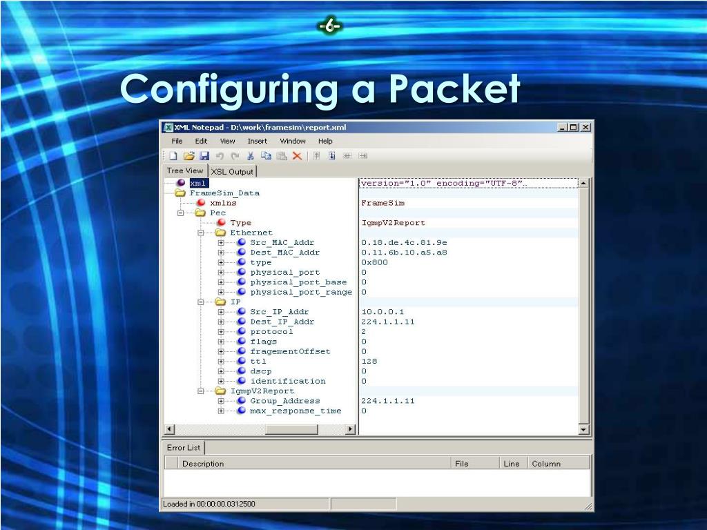Expand the fragementOffset node
This screenshot has height=530, width=707.
pyautogui.click(x=221, y=351)
